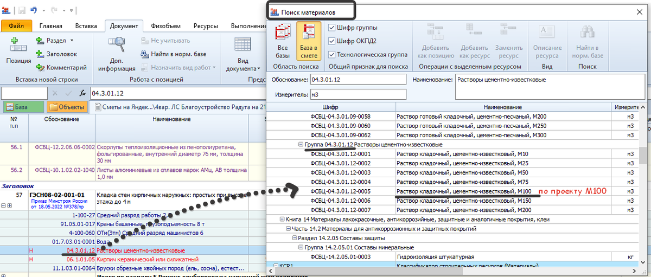The width and height of the screenshot is (651, 277).
Task: Select resource row Кирпич керамический или силикатный
Action: [133, 259]
